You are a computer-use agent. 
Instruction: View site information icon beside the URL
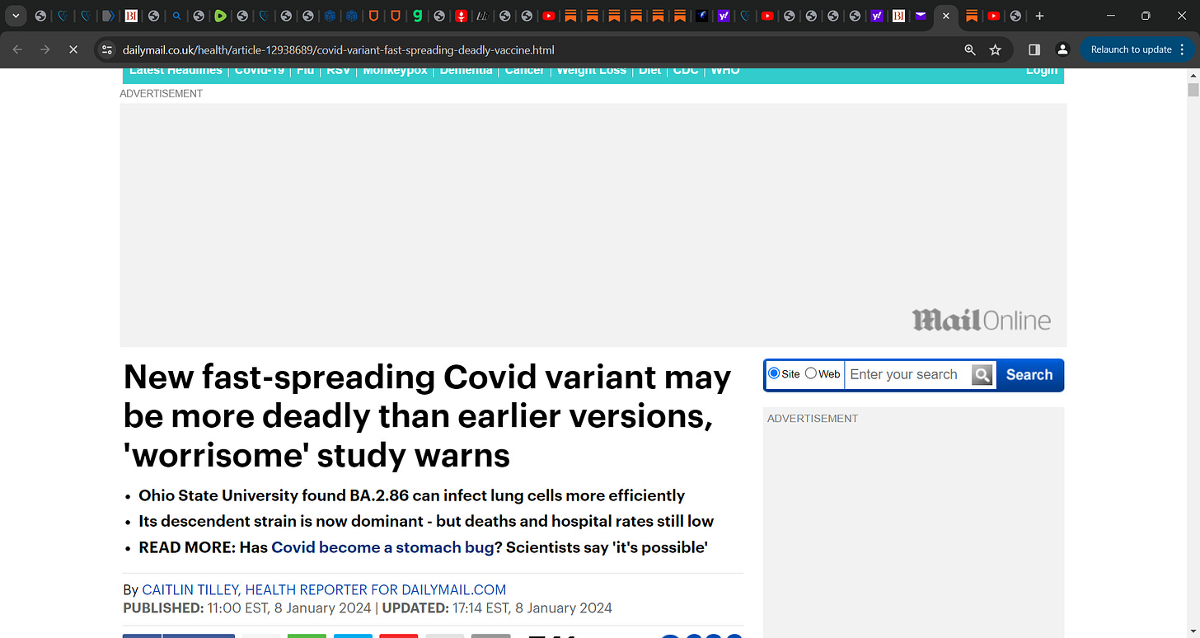[106, 49]
